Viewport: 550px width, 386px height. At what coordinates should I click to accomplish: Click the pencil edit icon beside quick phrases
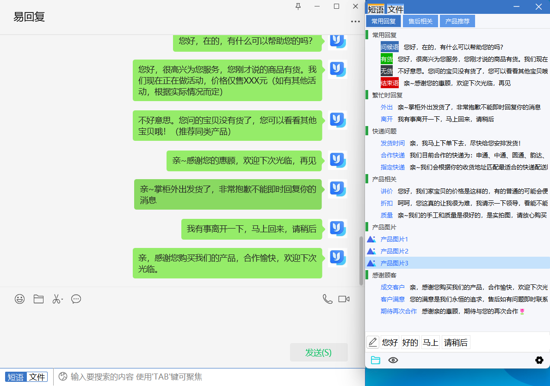click(x=373, y=342)
